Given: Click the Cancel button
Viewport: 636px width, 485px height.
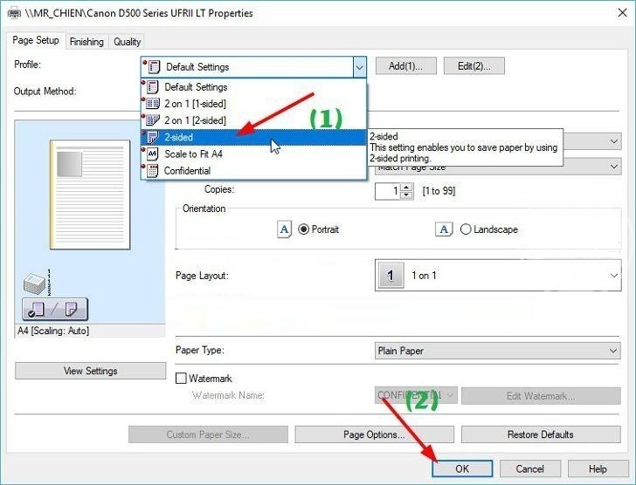Looking at the screenshot, I should coord(530,468).
